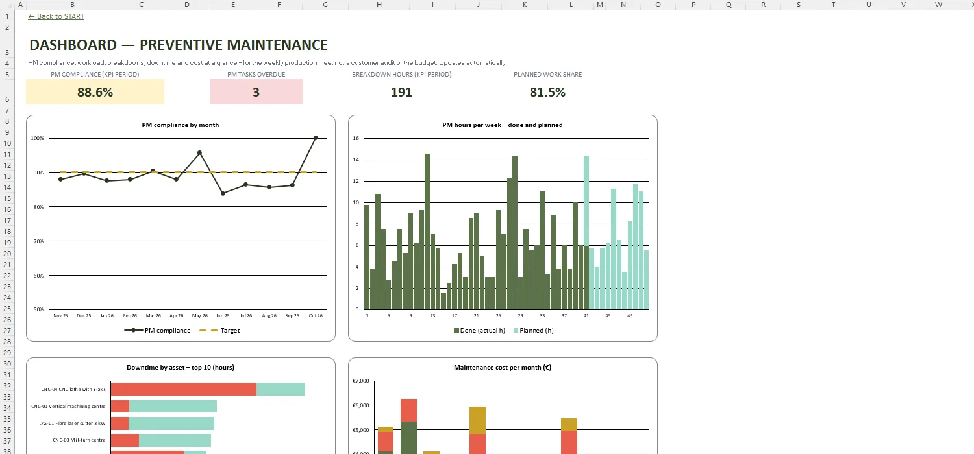
Task: Select the PLANNED WORK SHARE label
Action: click(547, 75)
